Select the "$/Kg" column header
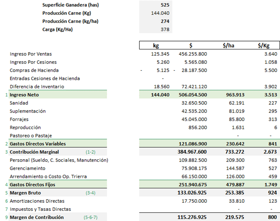 click(263, 46)
